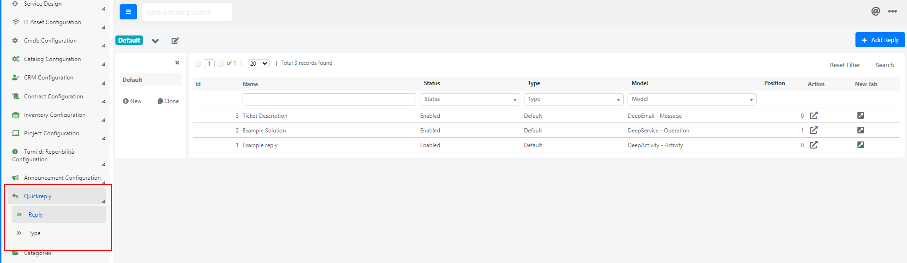Click DeepService - Operation model cell
Screen dimensions: 907x263
point(658,131)
